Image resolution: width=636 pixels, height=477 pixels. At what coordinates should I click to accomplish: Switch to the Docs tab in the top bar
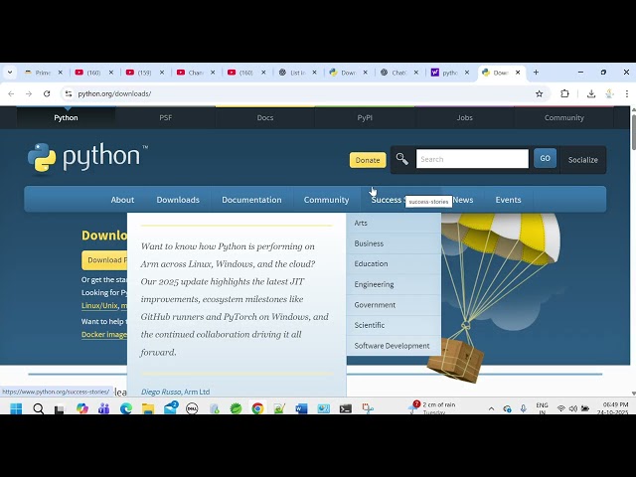(x=265, y=117)
